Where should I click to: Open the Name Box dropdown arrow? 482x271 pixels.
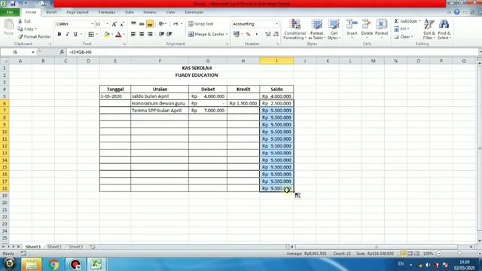(x=33, y=52)
